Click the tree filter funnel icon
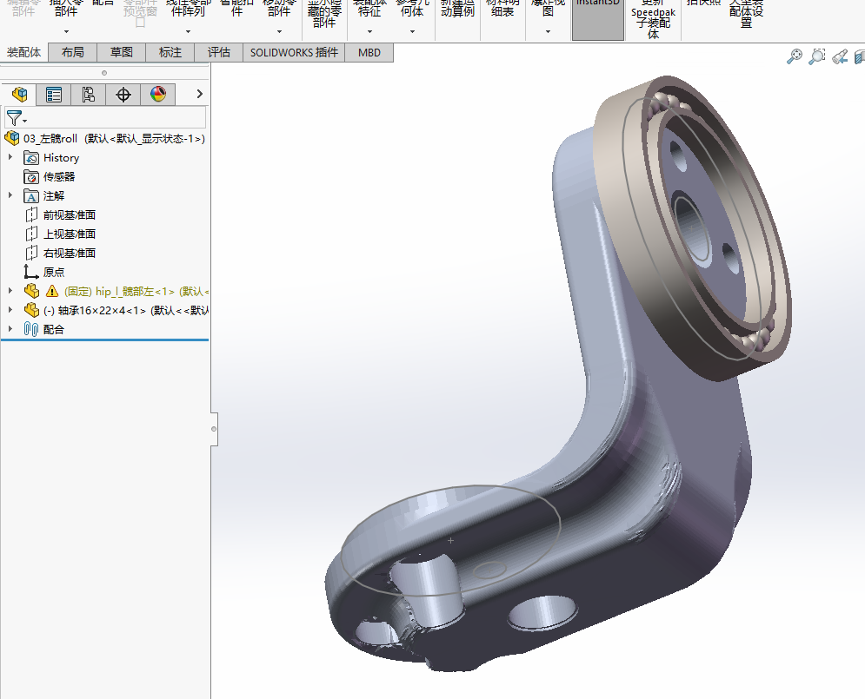The width and height of the screenshot is (865, 699). [15, 118]
